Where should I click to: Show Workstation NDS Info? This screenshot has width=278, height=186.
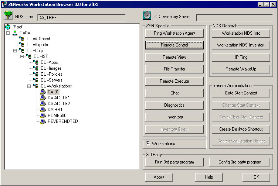tap(241, 33)
